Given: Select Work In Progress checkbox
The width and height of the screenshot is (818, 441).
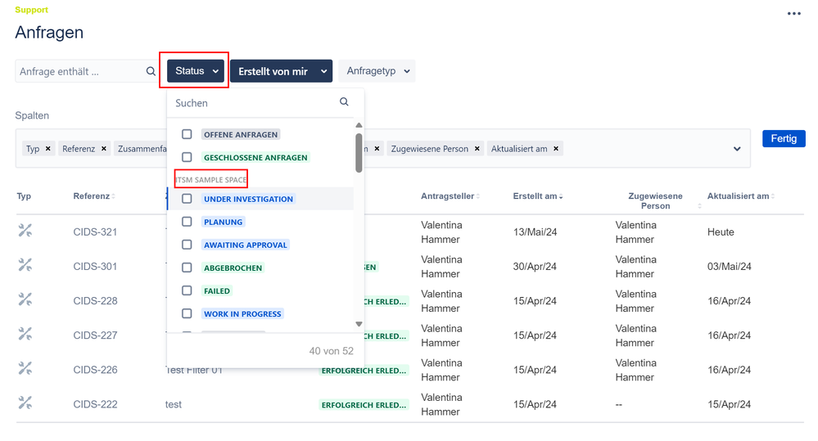Looking at the screenshot, I should [187, 314].
